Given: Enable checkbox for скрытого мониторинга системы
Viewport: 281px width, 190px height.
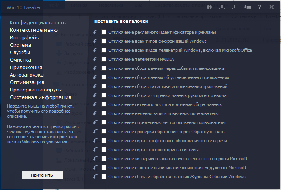Looking at the screenshot, I should coord(104,150).
